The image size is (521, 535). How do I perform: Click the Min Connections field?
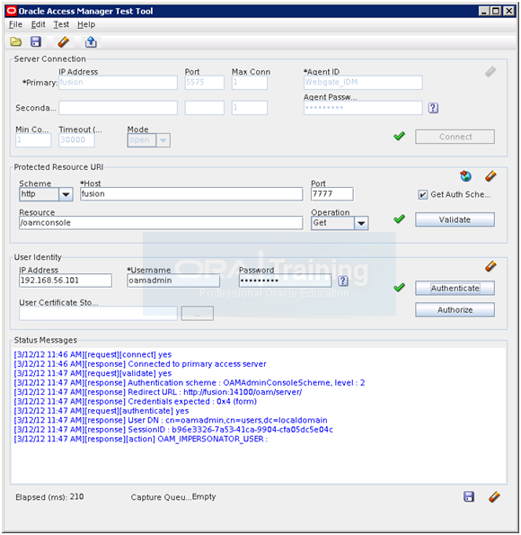(x=33, y=140)
